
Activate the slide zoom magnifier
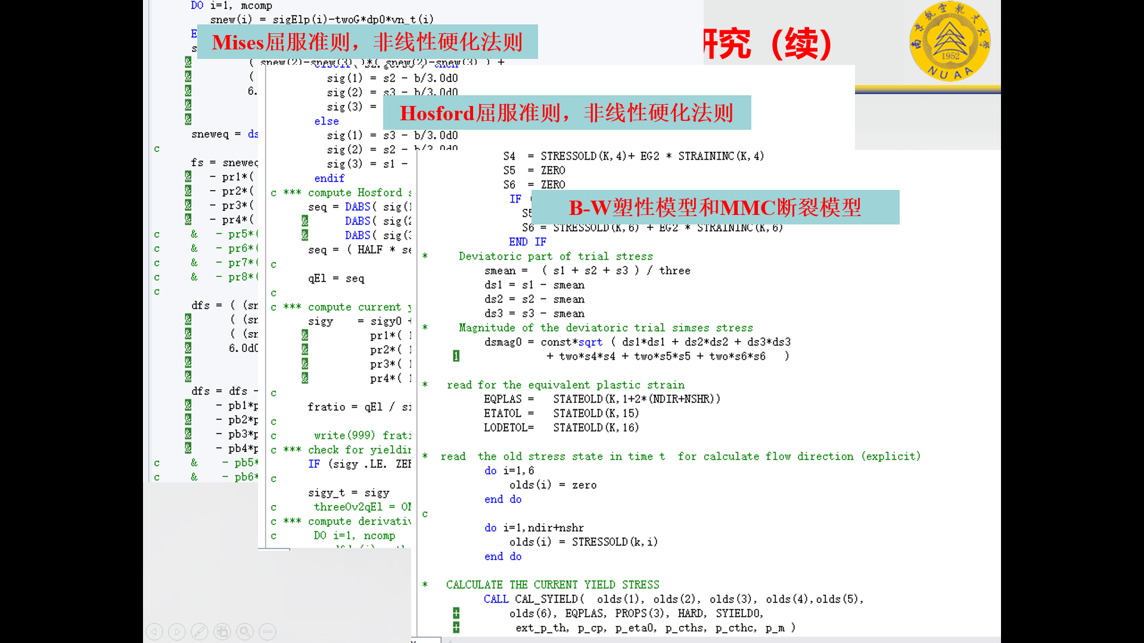245,632
